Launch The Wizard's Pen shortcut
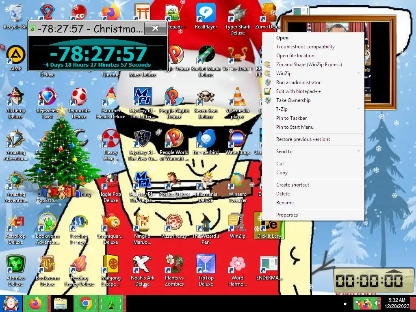416x312 pixels. [206, 229]
